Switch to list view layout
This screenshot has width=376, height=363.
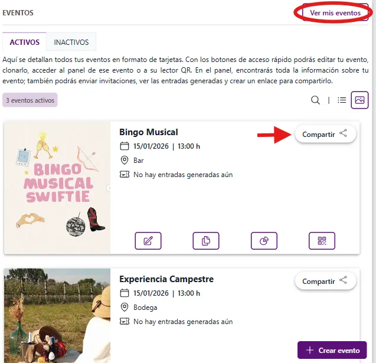click(x=342, y=100)
